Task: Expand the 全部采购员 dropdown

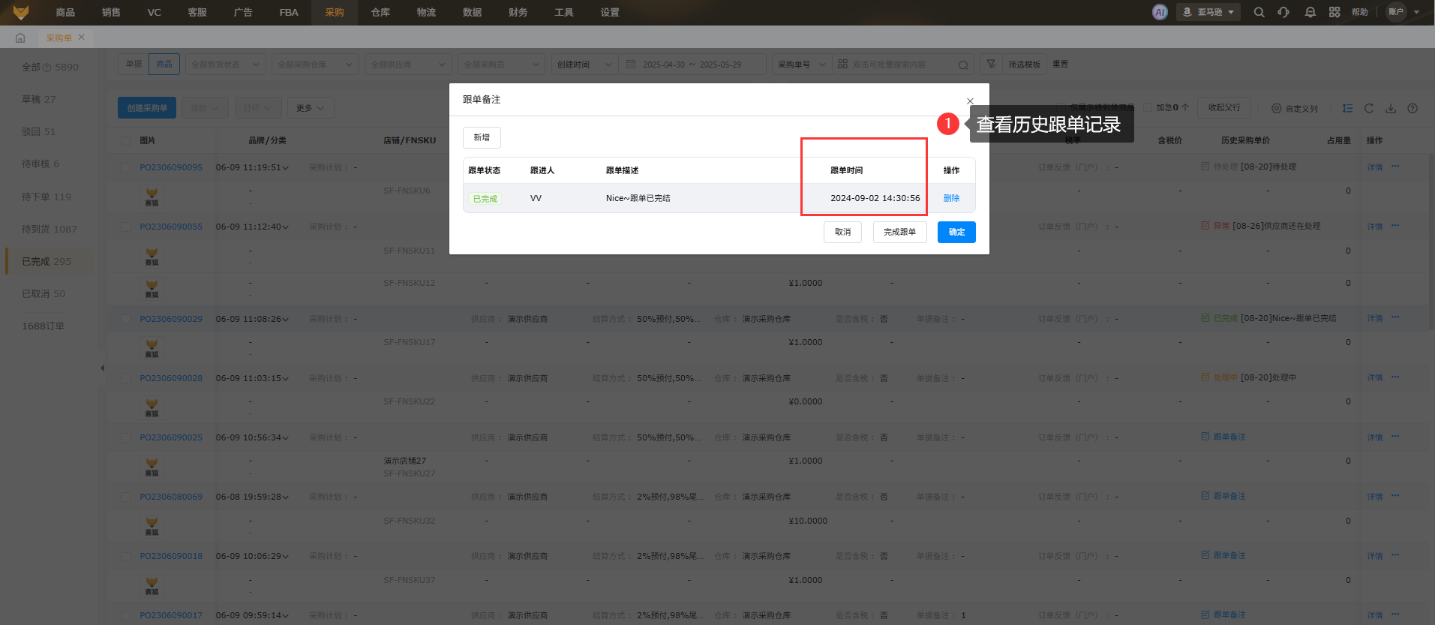Action: click(x=501, y=65)
